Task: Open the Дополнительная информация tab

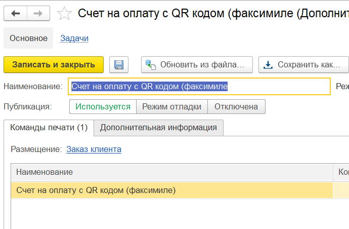Action: [158, 127]
